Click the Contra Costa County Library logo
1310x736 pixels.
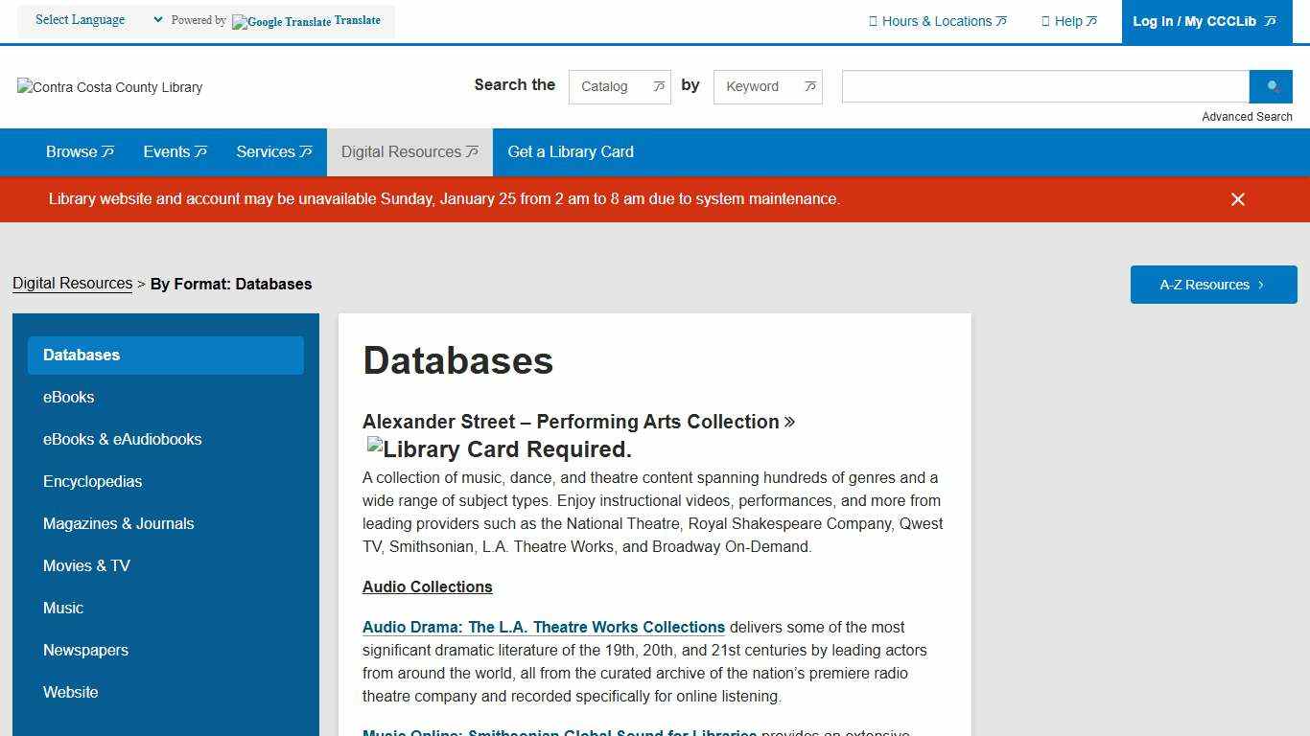pyautogui.click(x=109, y=87)
